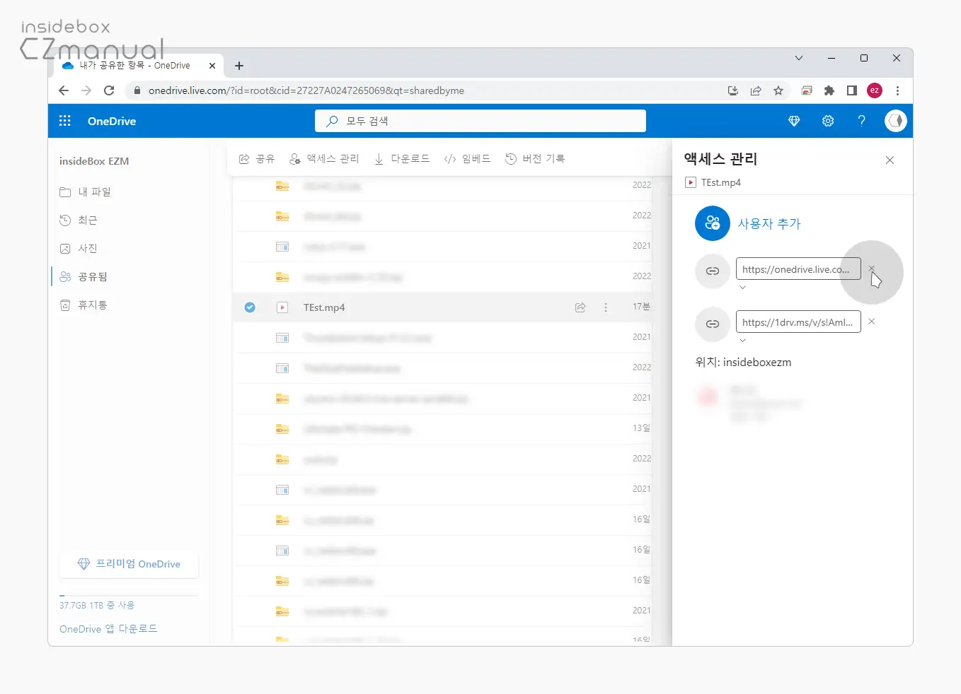Open the OneDrive 앱 다운로드 link

[x=108, y=629]
